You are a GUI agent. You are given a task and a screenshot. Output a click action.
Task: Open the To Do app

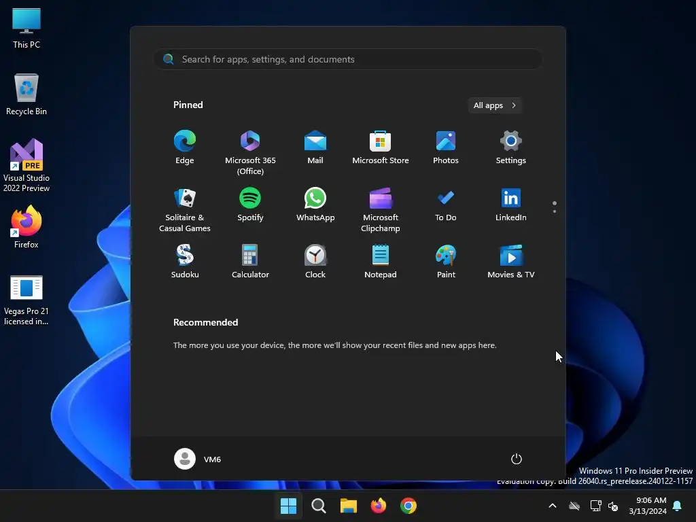point(446,205)
